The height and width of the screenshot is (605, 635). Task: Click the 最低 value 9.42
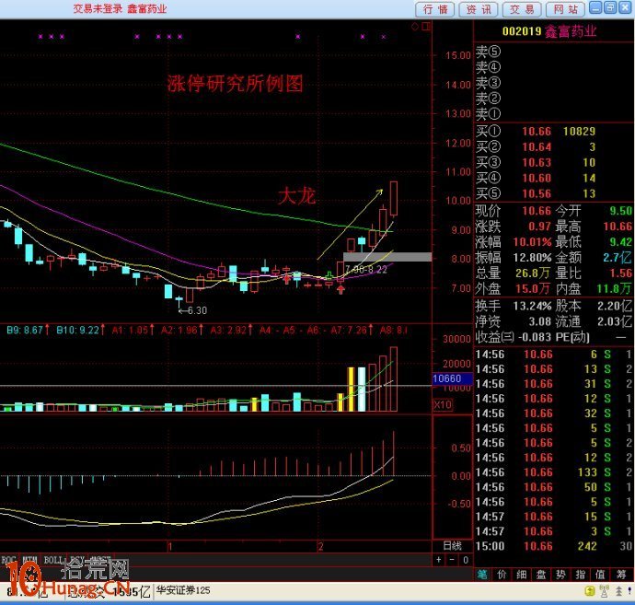(620, 242)
